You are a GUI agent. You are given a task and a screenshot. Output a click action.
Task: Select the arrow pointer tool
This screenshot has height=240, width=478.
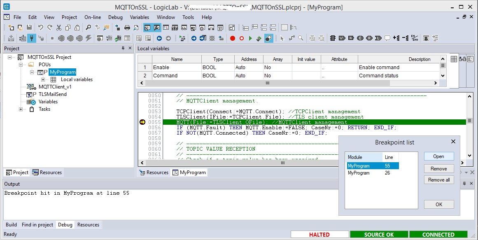coord(282,38)
